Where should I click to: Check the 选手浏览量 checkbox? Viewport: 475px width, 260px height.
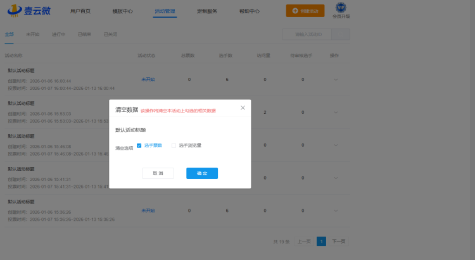point(174,145)
